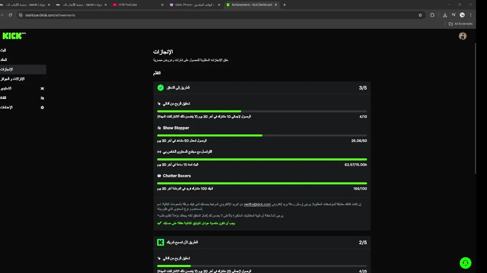Image resolution: width=487 pixels, height=273 pixels.
Task: Open the green support chat bubble
Action: (x=465, y=263)
